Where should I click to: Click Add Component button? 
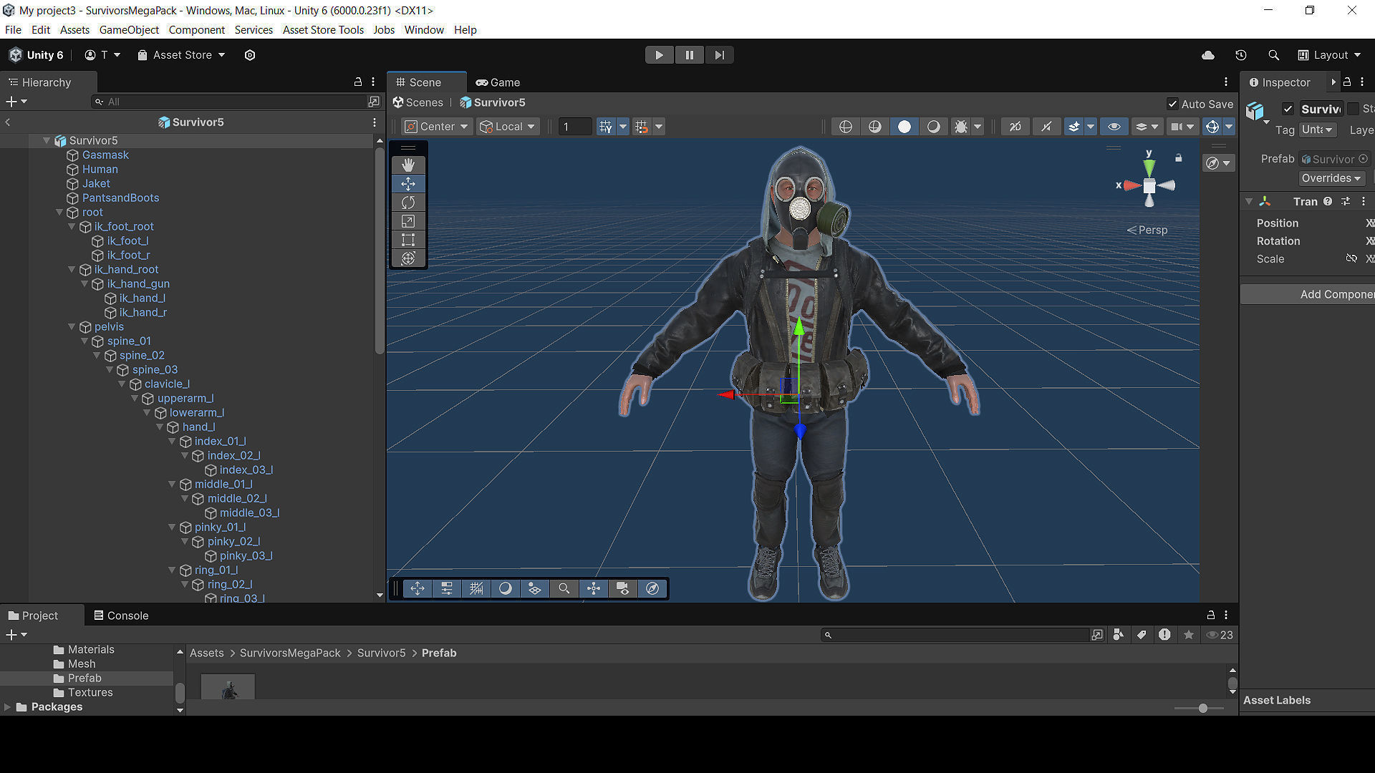coord(1308,294)
